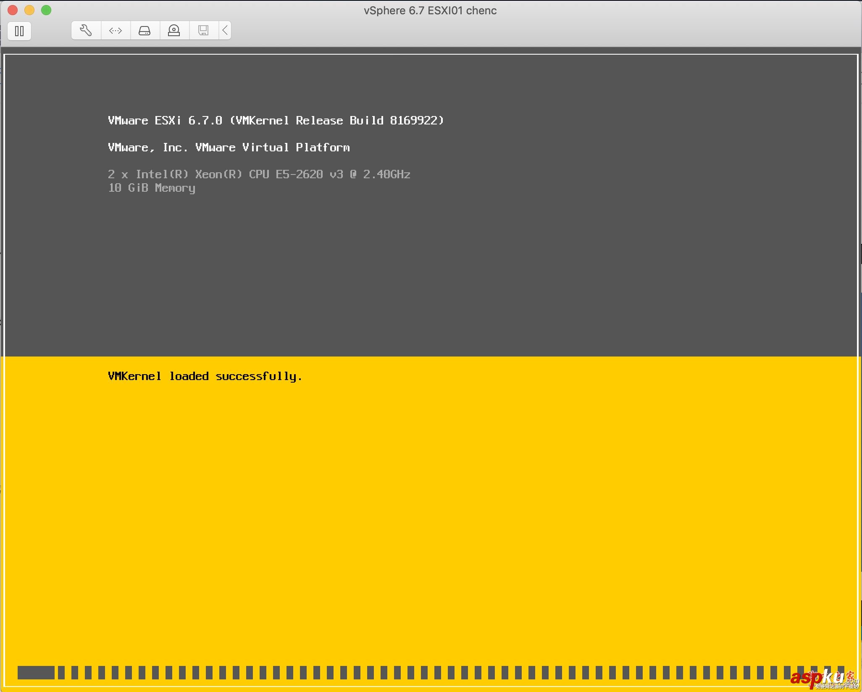Screen dimensions: 862x692
Task: Click the Xeon CPU E5-2620 info line
Action: pos(259,174)
